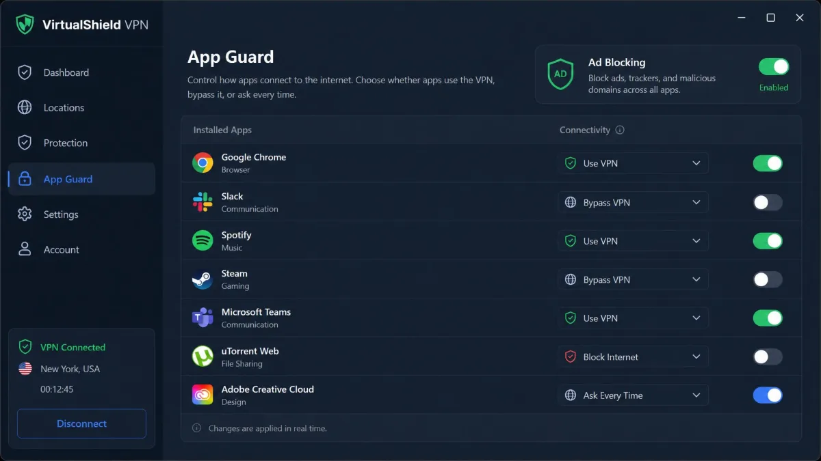Click the Steam app icon

[203, 279]
